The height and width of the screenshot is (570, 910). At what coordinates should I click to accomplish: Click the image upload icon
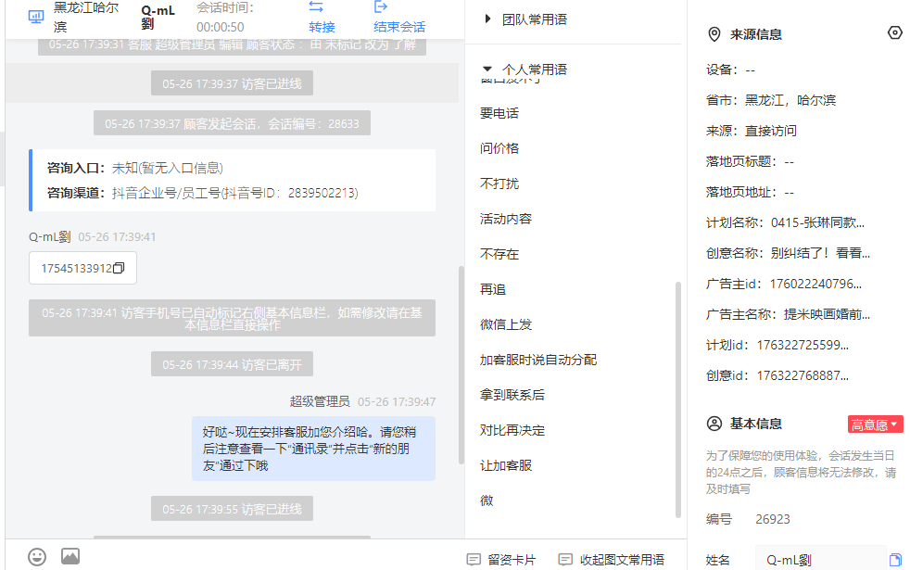click(x=70, y=556)
